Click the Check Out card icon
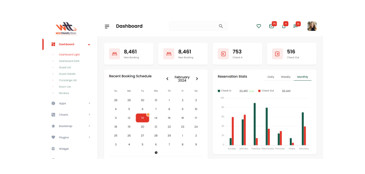365x174 pixels. [x=277, y=54]
